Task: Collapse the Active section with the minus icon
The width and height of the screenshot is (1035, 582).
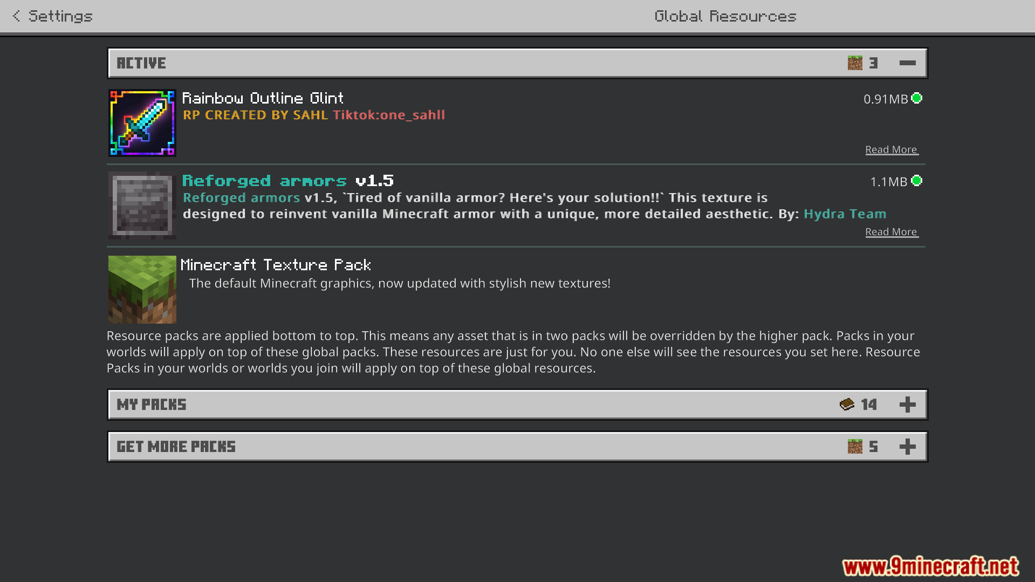Action: tap(908, 63)
